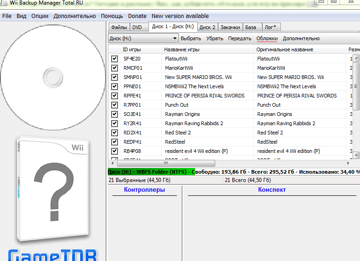Select PRINCE OF PERSIA RIVAL SWORDS game name

click(205, 96)
